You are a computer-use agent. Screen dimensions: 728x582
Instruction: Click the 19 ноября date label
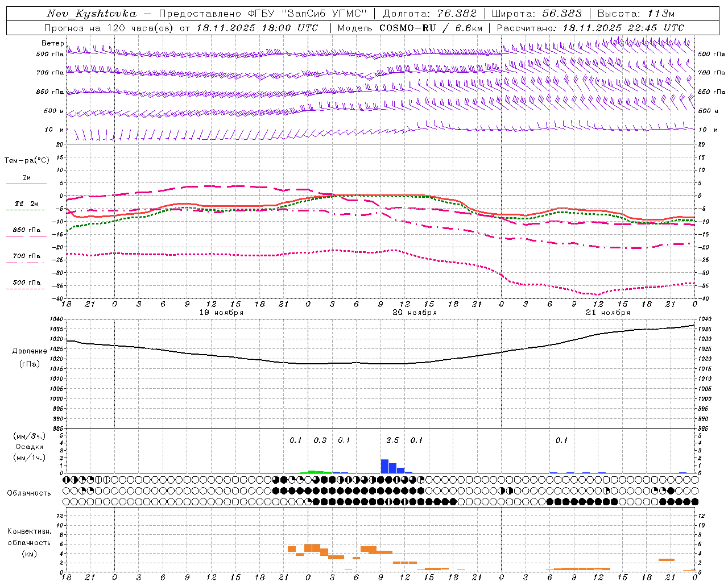coord(221,313)
